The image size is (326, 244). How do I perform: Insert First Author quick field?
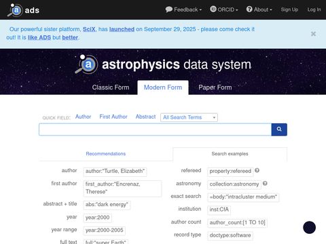[x=113, y=117]
